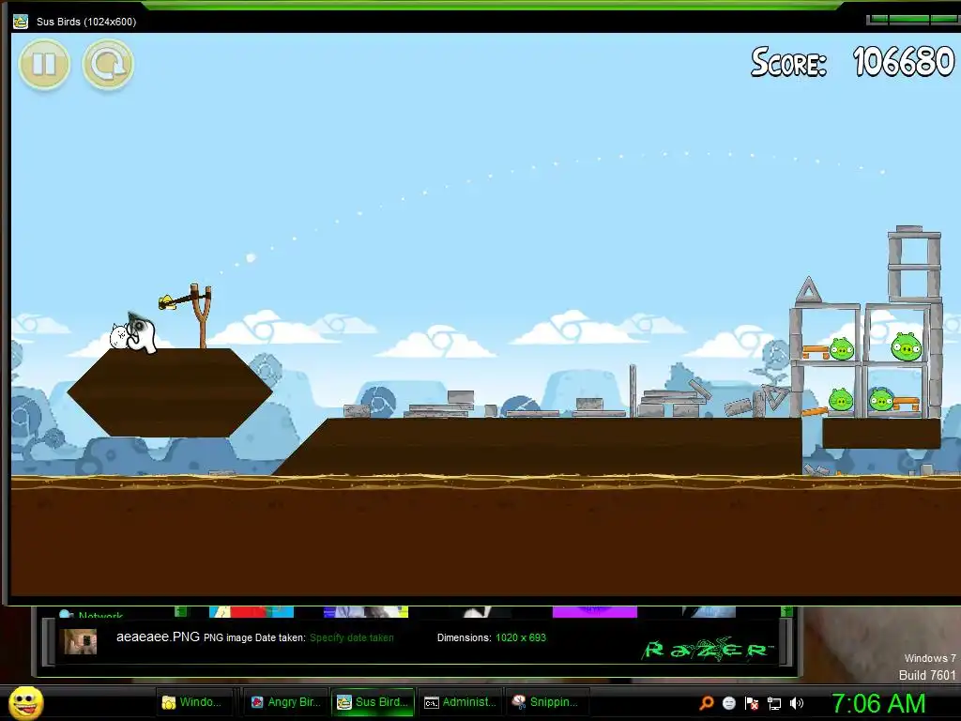Pause the game with the pause button
Screen dimensions: 961x721
point(44,64)
